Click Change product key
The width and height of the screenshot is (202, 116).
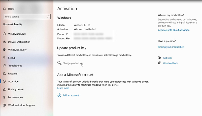click(x=73, y=63)
